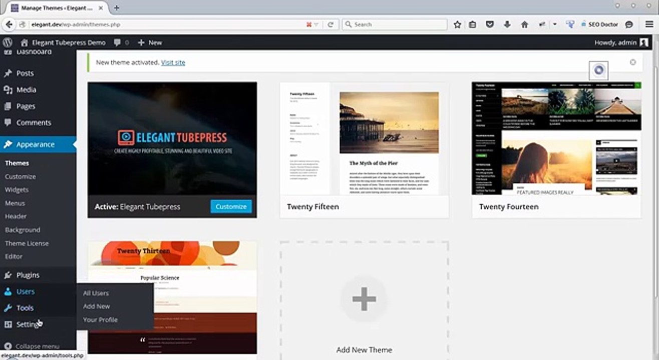The height and width of the screenshot is (360, 659).
Task: Click the Posts pushpin icon in the sidebar
Action: coord(8,73)
